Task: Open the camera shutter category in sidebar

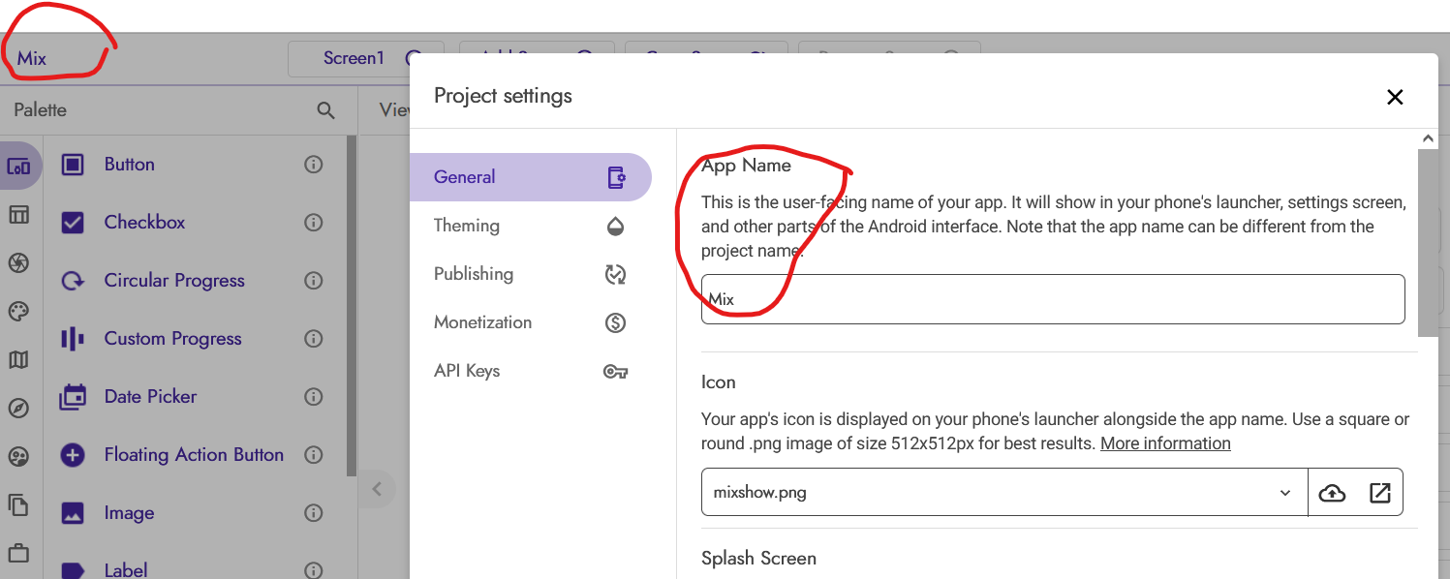Action: click(18, 262)
